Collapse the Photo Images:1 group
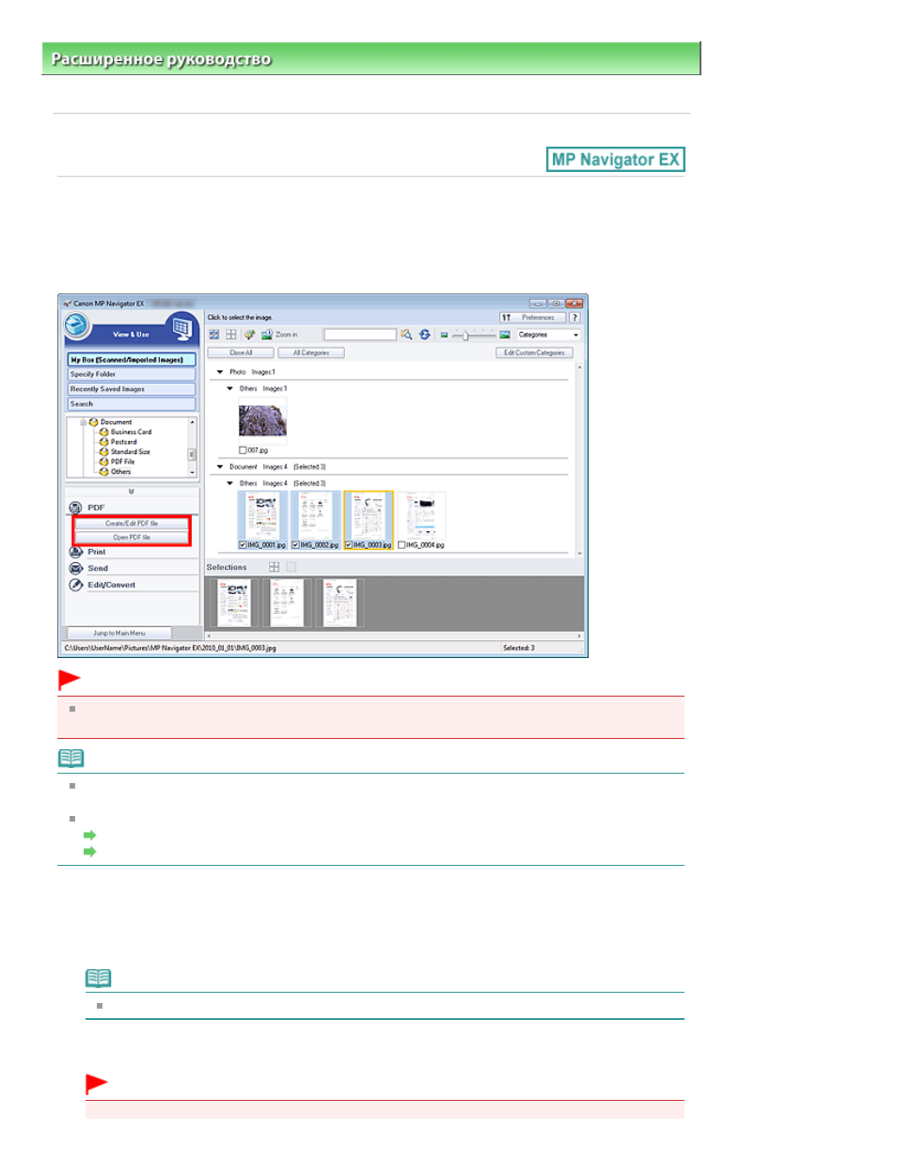This screenshot has height=1161, width=897. click(220, 372)
